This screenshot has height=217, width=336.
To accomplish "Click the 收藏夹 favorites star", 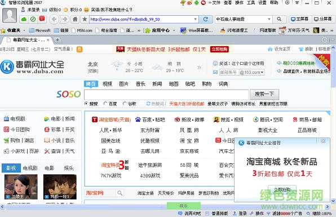I will tap(3, 30).
